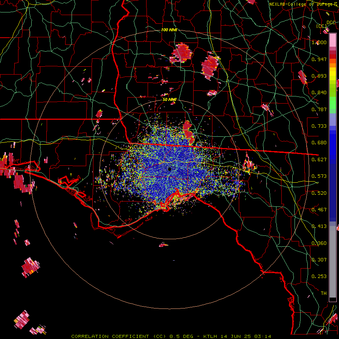The height and width of the screenshot is (339, 339).
Task: Click the black radar site dot at center
Action: (170, 169)
